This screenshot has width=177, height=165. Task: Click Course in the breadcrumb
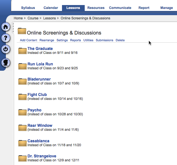33,18
